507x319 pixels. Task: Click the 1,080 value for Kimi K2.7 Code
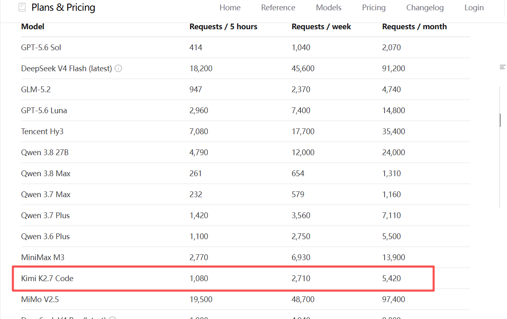[x=199, y=278]
